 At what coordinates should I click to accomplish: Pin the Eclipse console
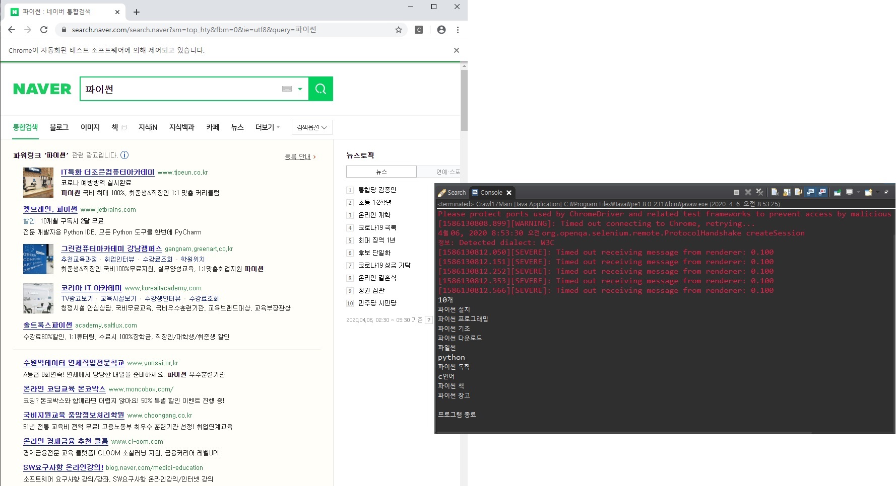click(x=838, y=192)
